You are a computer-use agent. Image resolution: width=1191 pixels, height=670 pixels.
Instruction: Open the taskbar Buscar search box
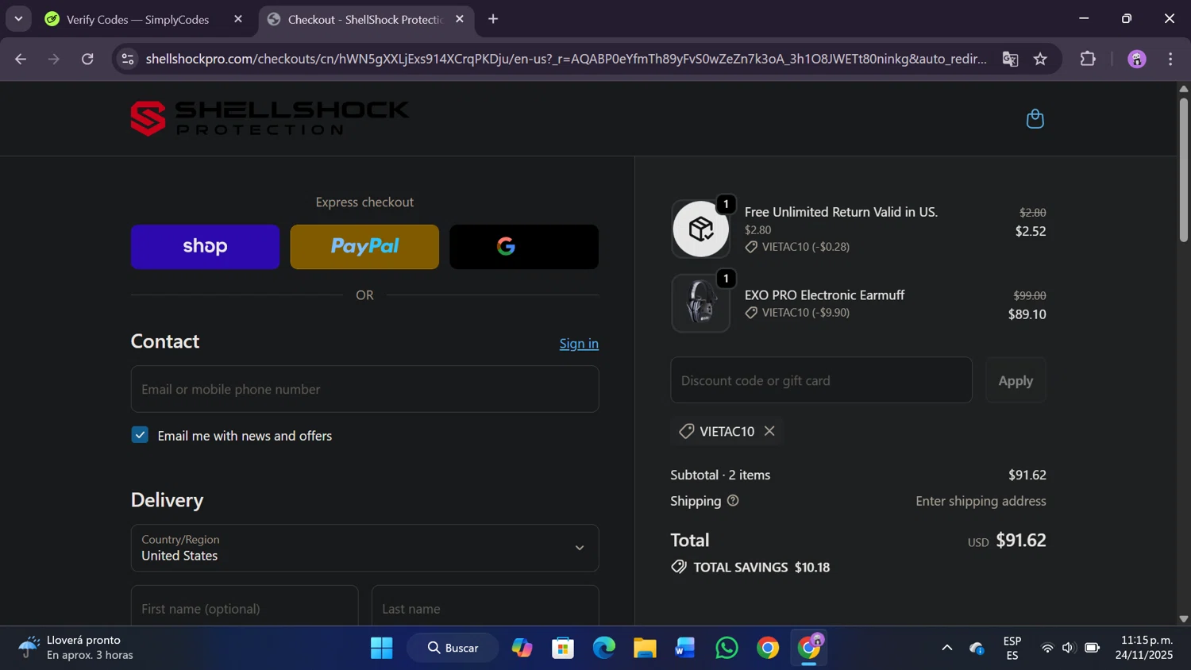click(x=453, y=648)
